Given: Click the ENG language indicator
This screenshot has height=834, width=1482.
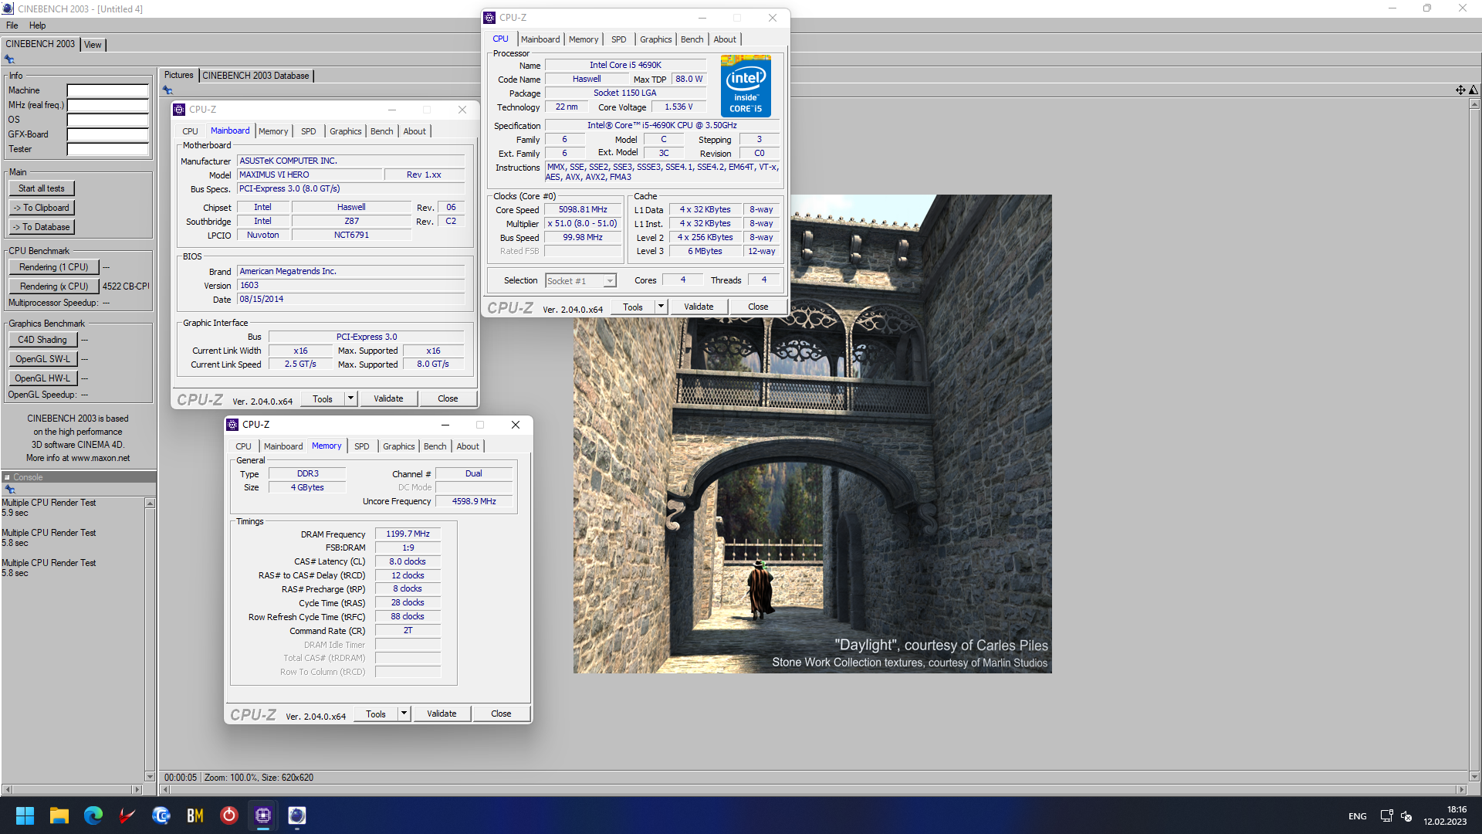Looking at the screenshot, I should coord(1357,816).
